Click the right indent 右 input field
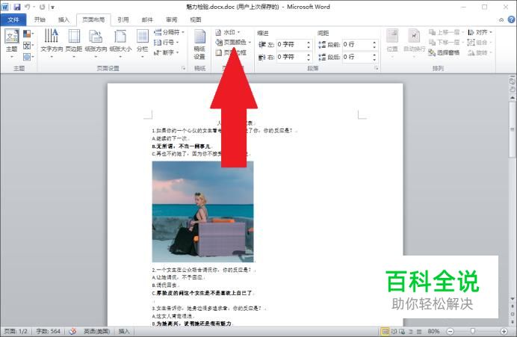 [x=294, y=57]
